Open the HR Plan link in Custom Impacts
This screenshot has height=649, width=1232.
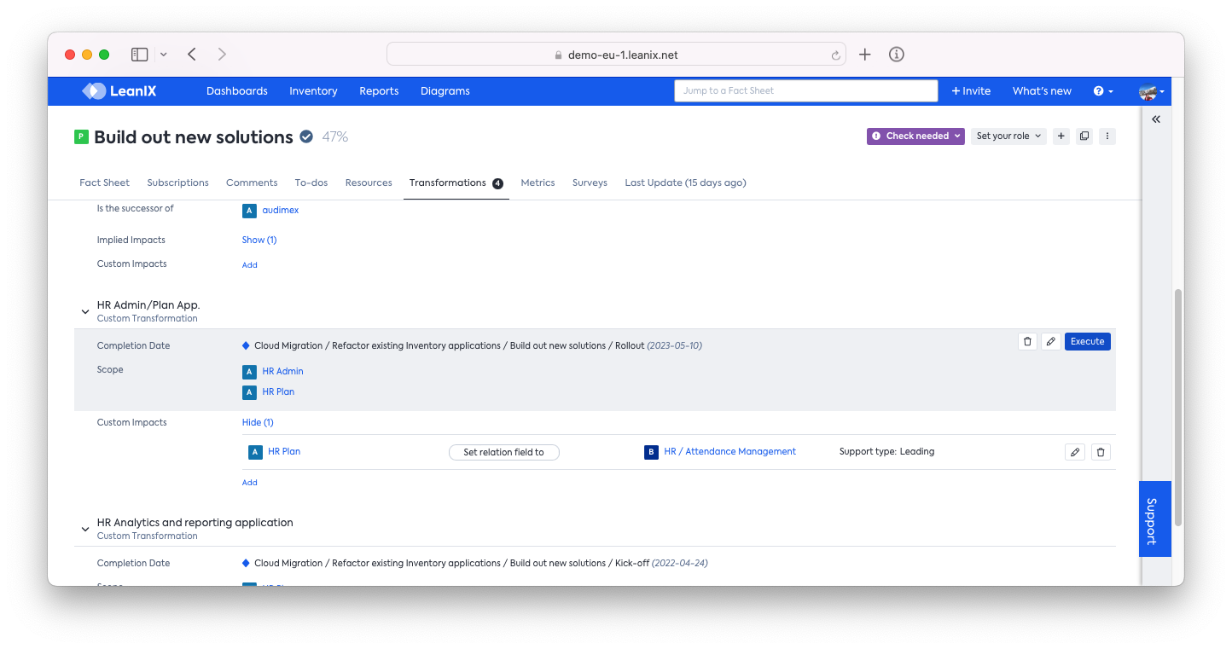(x=284, y=452)
